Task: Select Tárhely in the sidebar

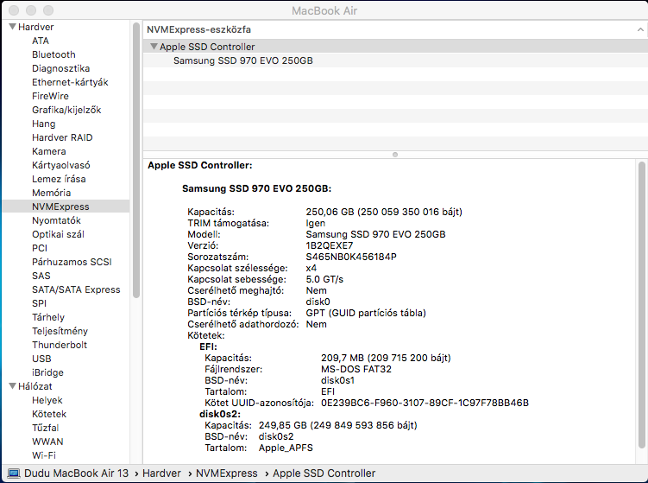Action: coord(48,317)
